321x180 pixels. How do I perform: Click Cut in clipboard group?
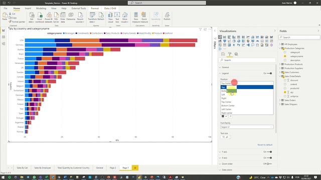pyautogui.click(x=12, y=13)
